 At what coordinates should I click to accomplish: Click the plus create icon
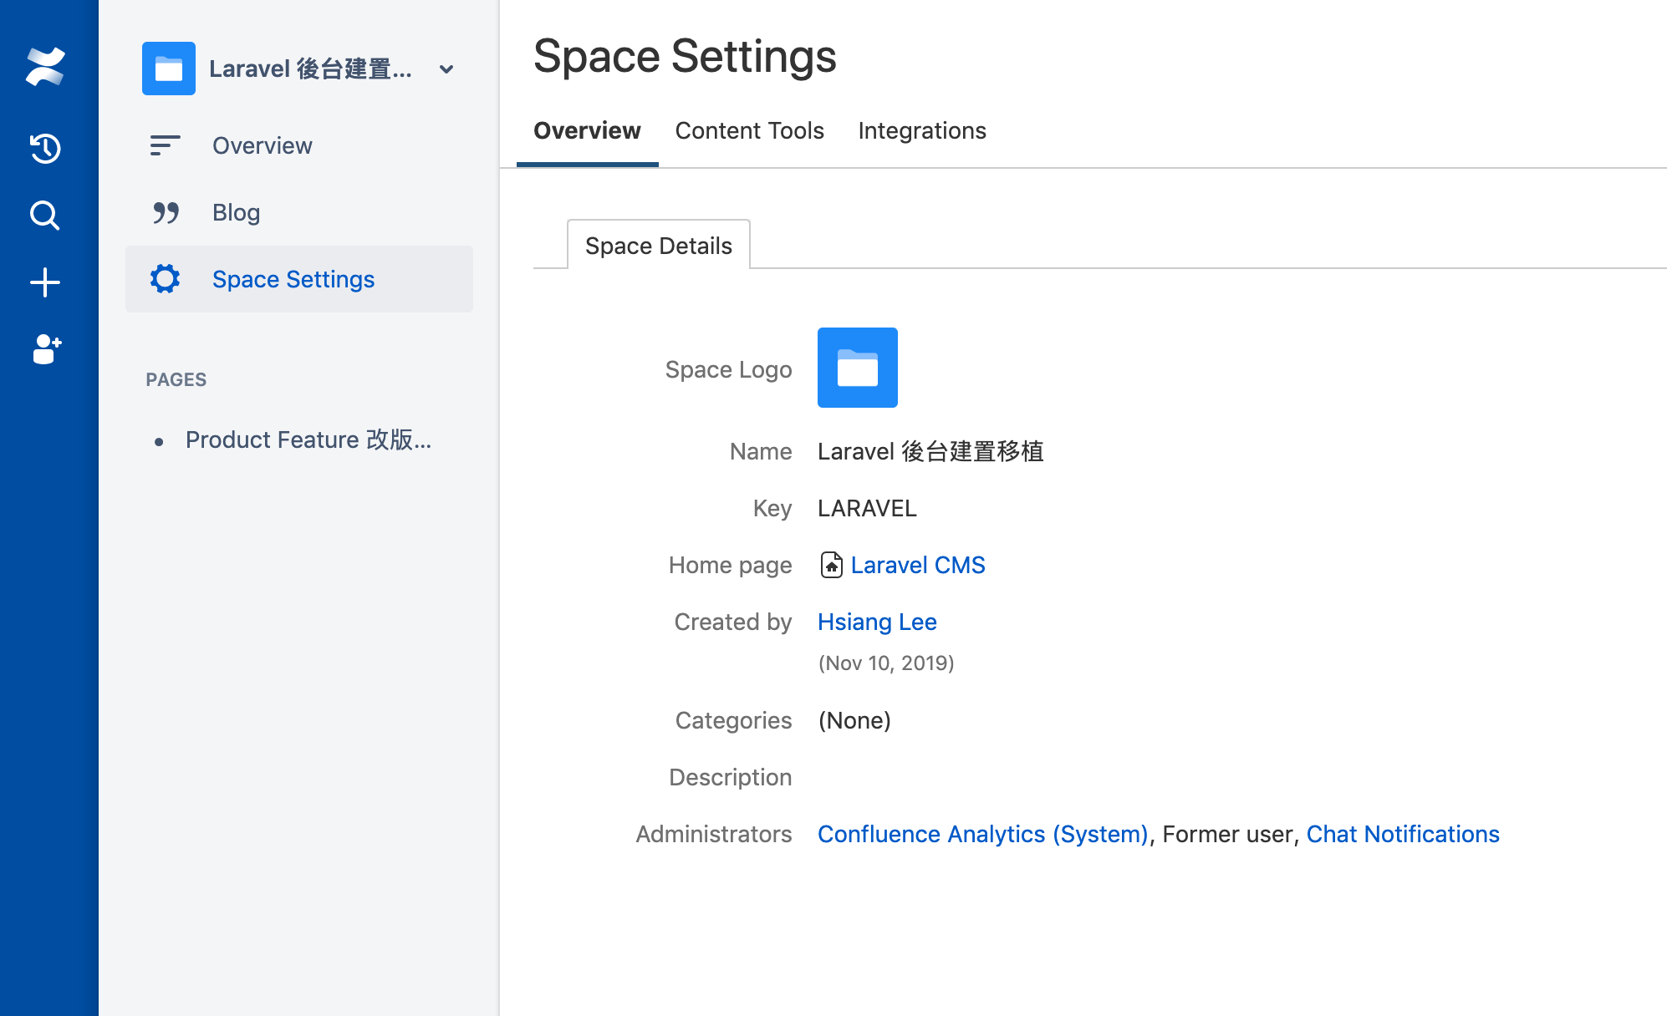point(45,282)
